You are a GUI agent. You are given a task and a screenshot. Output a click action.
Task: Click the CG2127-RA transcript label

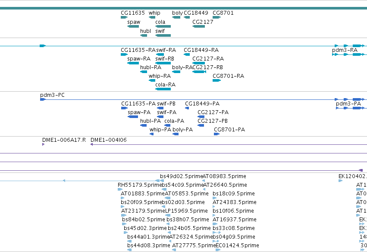[208, 59]
